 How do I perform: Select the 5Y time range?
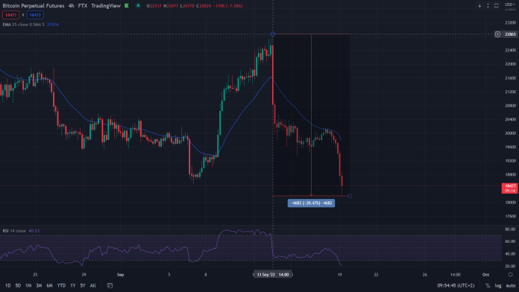(x=83, y=285)
